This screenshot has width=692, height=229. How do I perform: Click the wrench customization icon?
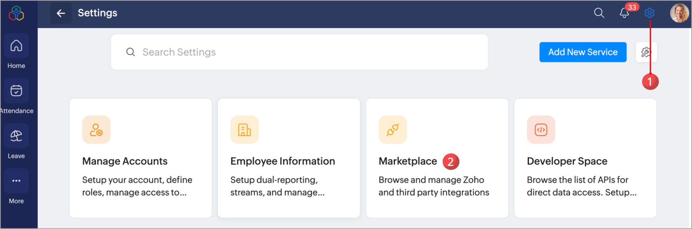click(x=646, y=52)
